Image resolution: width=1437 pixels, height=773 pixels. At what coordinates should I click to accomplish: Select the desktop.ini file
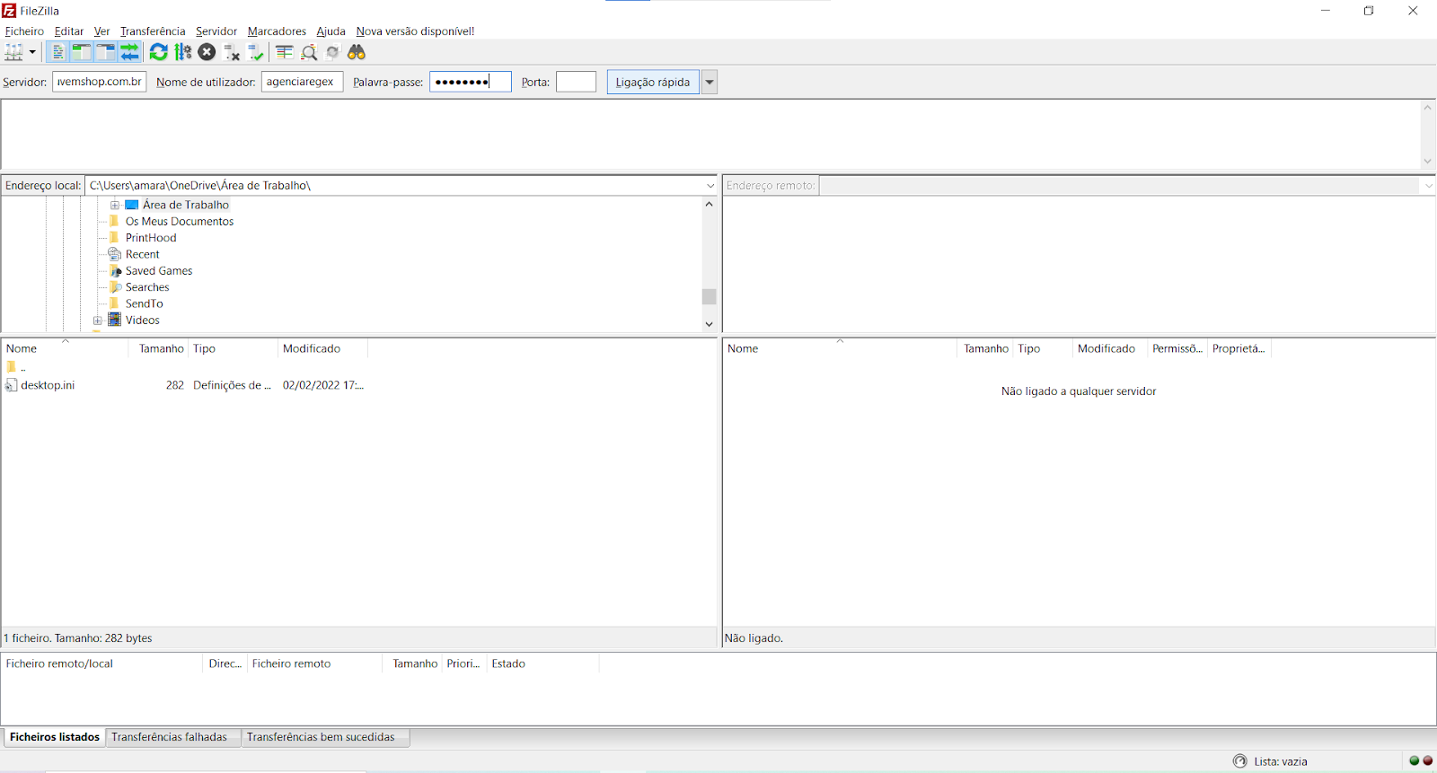(x=48, y=385)
